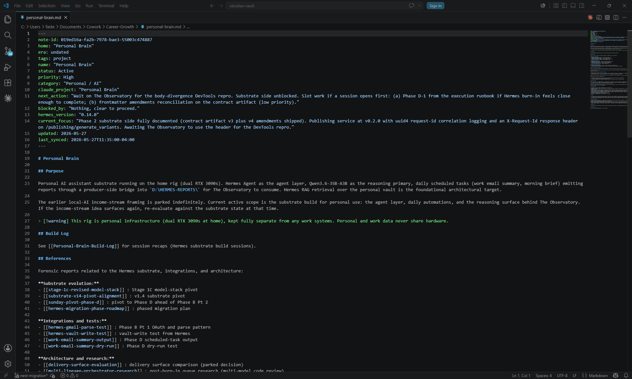Click '## Purpose' heading text
632x379 pixels.
point(51,171)
